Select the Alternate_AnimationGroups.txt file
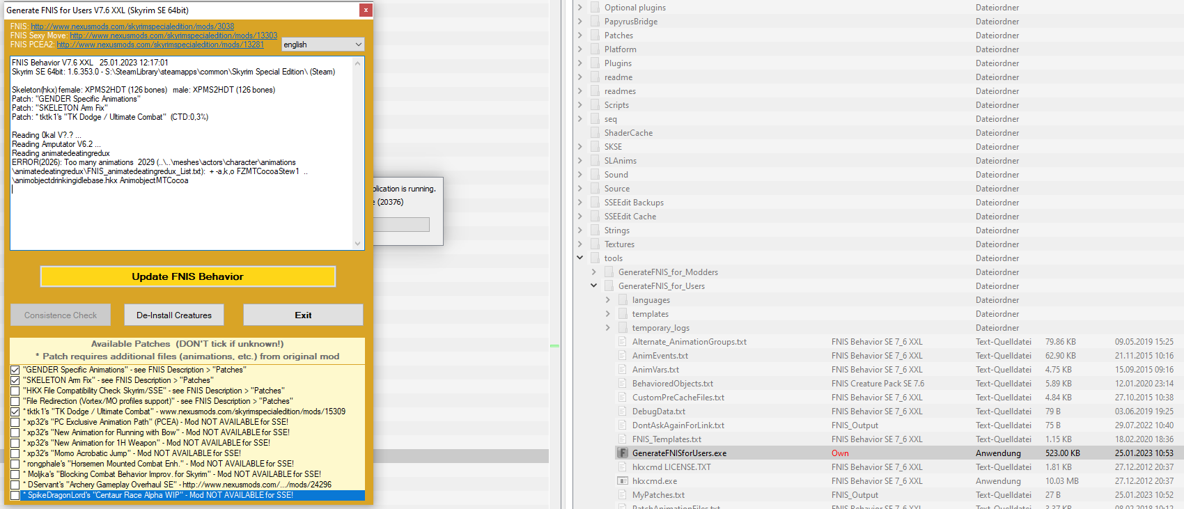Screen dimensions: 1184x509 coord(690,342)
